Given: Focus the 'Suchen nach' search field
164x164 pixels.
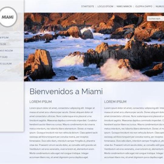Looking at the screenshot, I should click(x=155, y=19).
